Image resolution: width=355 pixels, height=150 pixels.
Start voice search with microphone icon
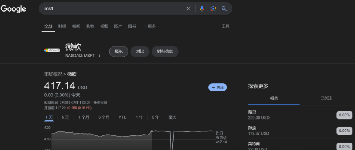[202, 8]
